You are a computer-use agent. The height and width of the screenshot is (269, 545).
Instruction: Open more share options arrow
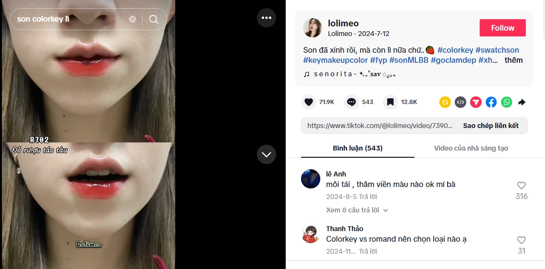(522, 102)
